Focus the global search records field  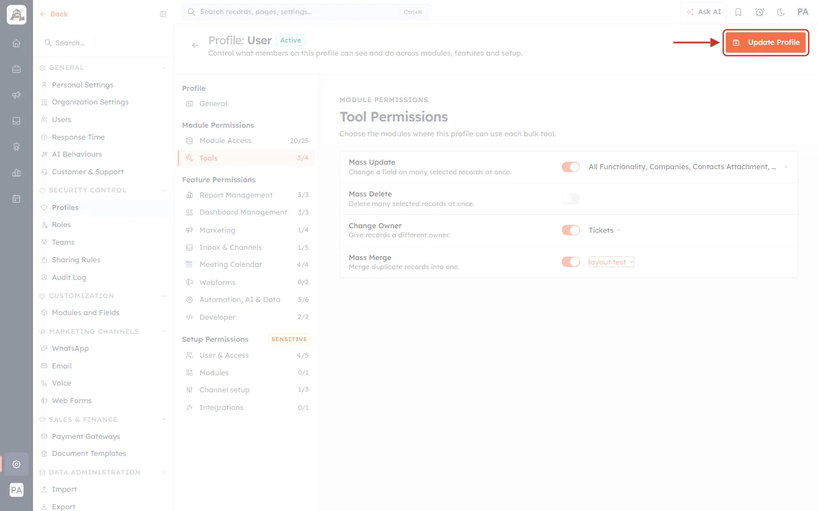click(x=306, y=12)
